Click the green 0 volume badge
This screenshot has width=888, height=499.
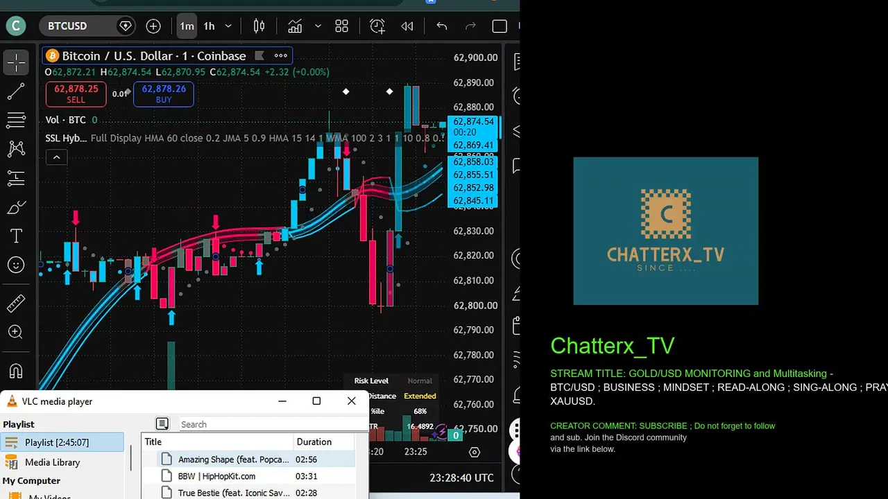pos(456,435)
